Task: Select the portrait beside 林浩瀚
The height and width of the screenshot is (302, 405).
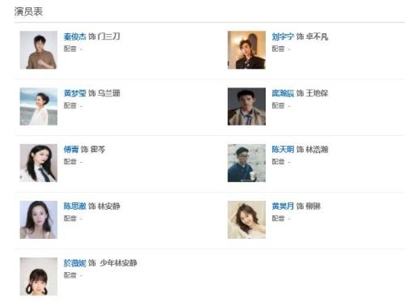Action: 246,163
